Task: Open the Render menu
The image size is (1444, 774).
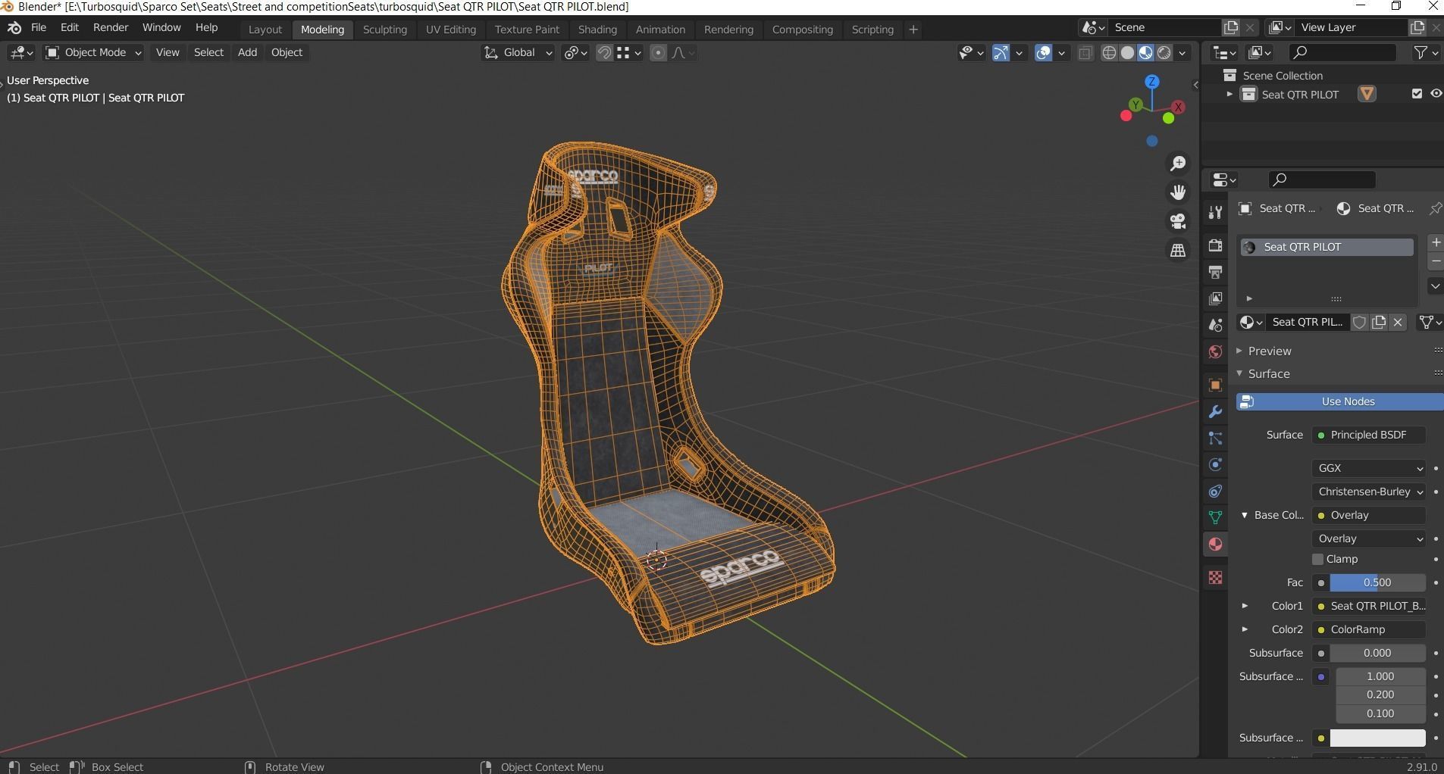Action: click(x=111, y=28)
